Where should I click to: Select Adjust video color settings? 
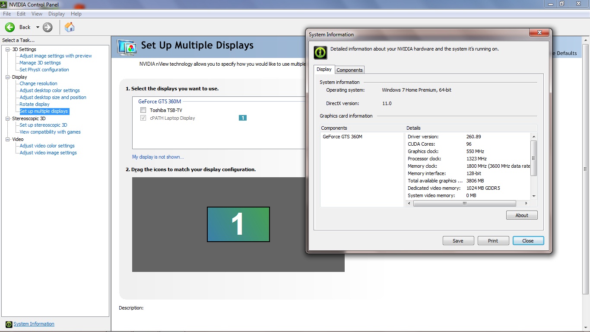[47, 146]
